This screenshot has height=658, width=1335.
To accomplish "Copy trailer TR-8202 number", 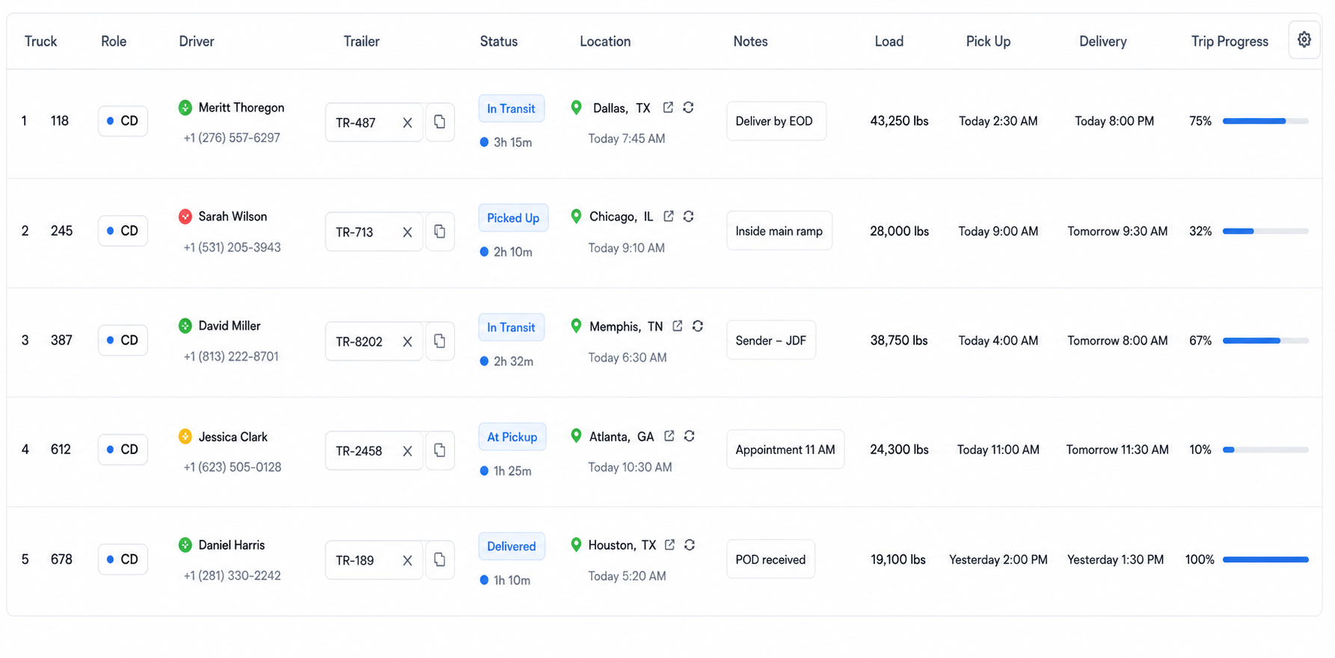I will pos(440,341).
